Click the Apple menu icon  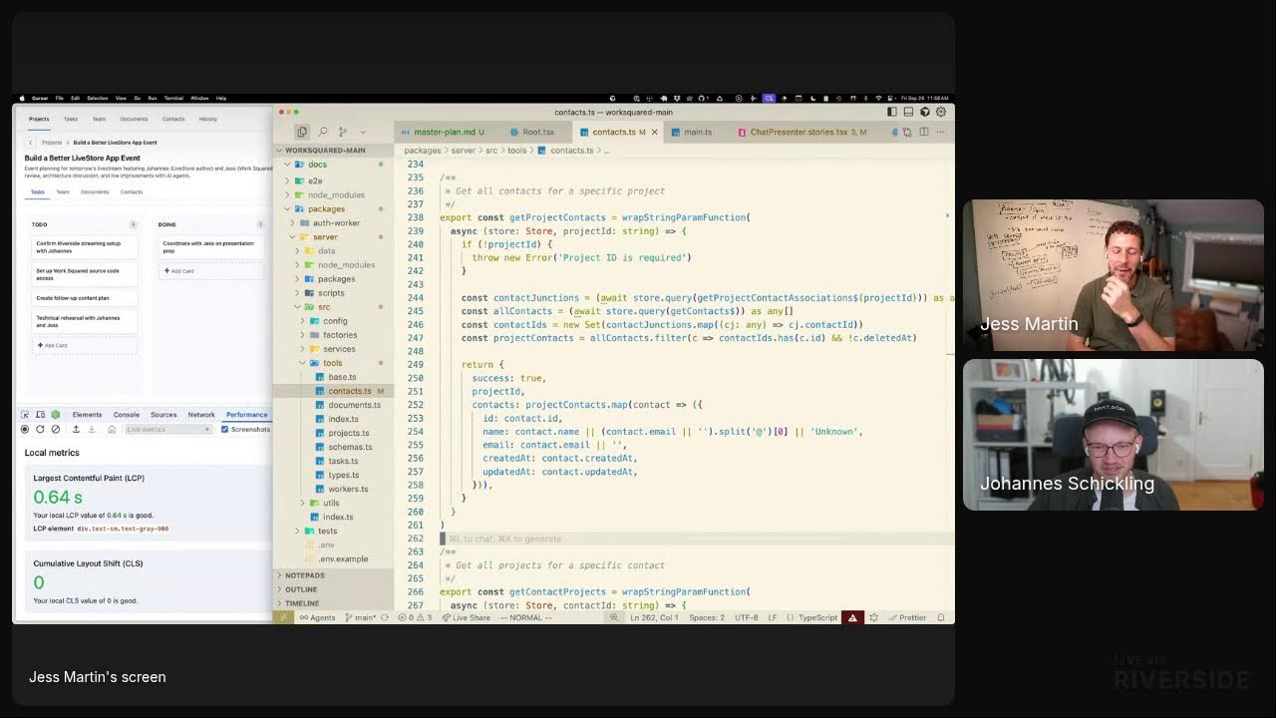tap(23, 98)
